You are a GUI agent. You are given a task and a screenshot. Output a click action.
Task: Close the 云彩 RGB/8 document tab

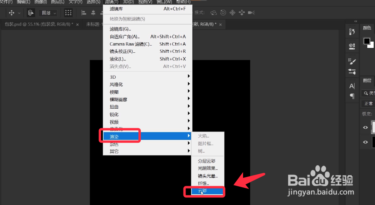click(x=221, y=24)
